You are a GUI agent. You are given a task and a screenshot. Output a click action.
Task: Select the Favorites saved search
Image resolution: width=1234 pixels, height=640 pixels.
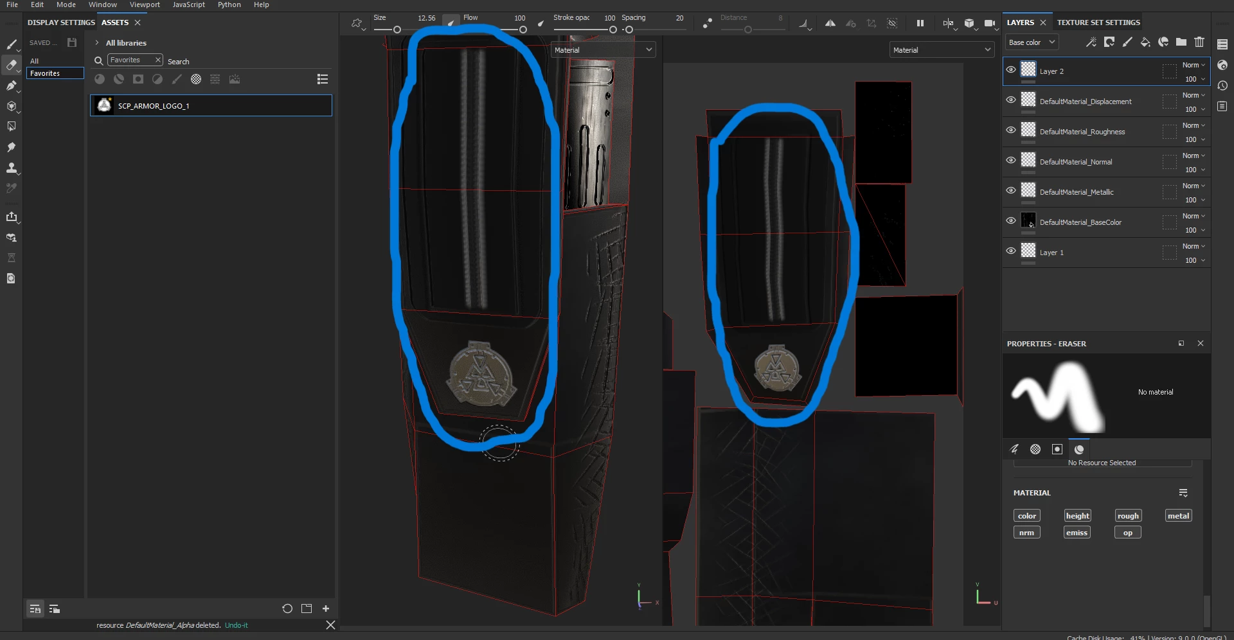(55, 73)
